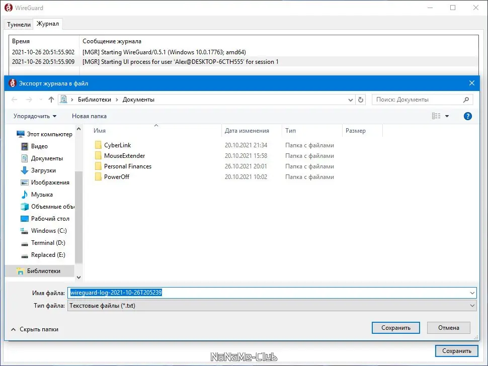This screenshot has height=366, width=488.
Task: Cancel the export with Отмена
Action: [448, 328]
